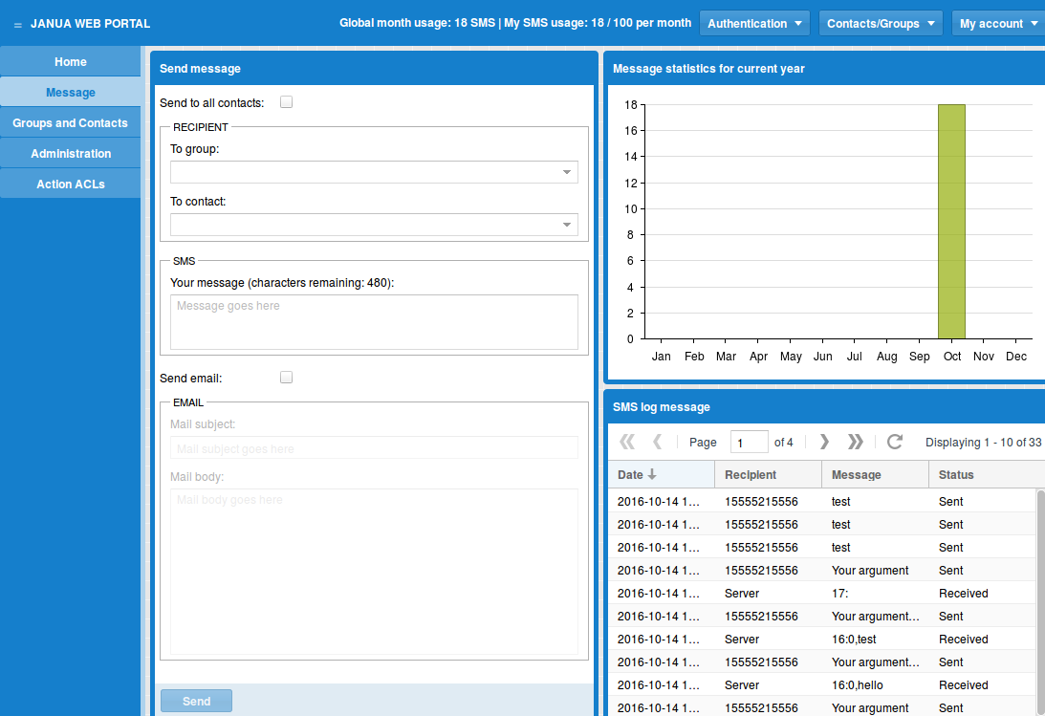Open the To group dropdown
The height and width of the screenshot is (716, 1045).
pos(567,172)
